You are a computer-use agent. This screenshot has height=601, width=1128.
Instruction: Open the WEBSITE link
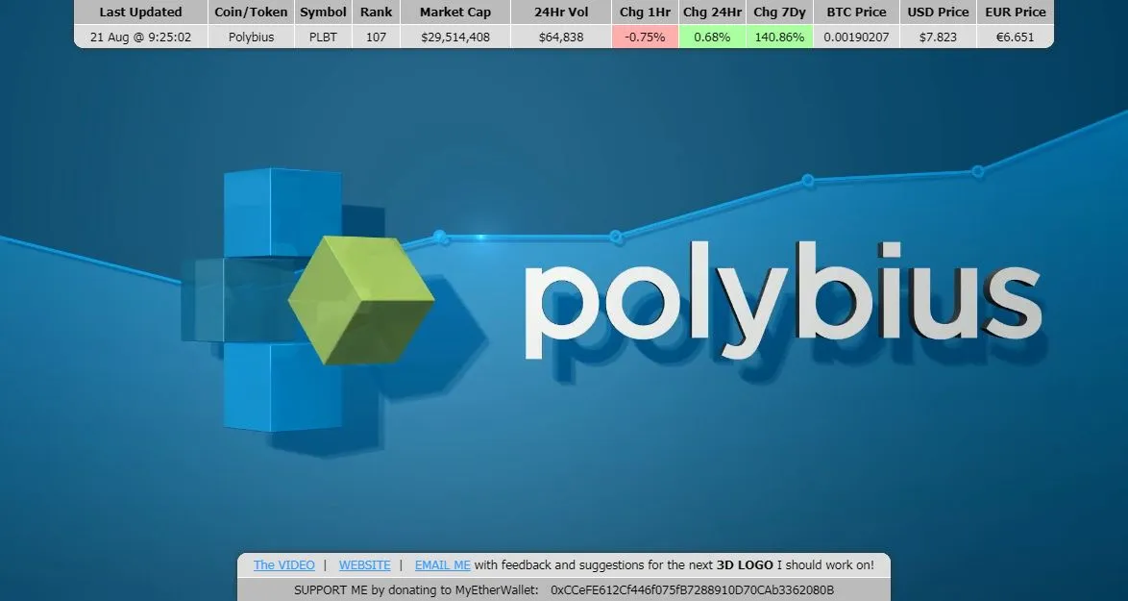[365, 565]
